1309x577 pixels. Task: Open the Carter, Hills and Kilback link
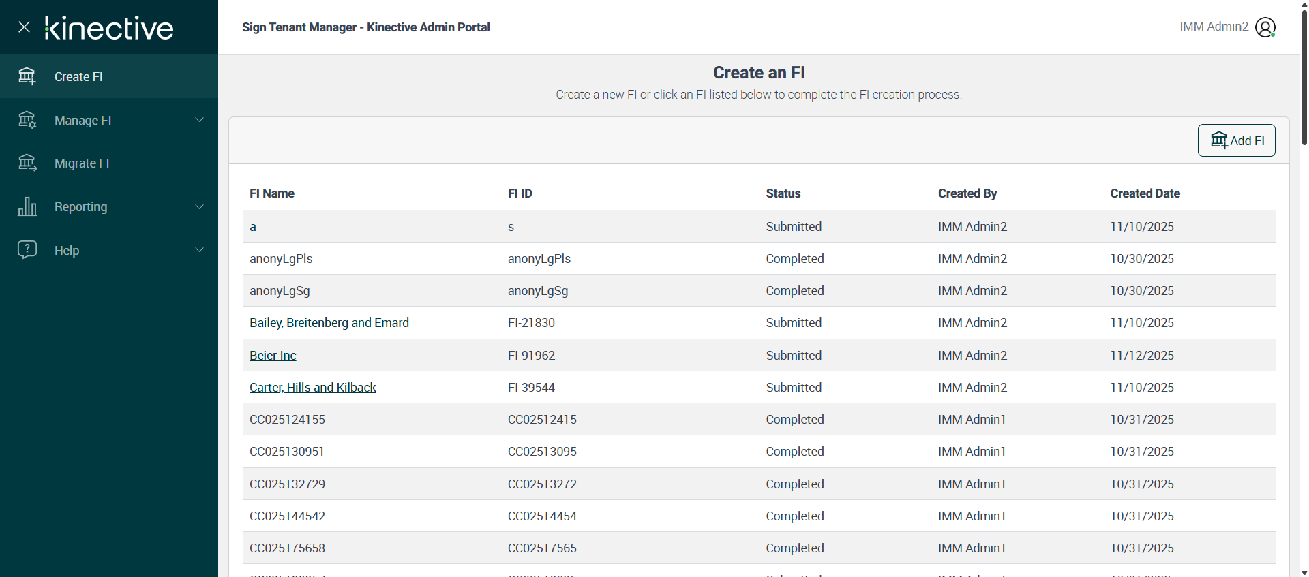click(312, 388)
